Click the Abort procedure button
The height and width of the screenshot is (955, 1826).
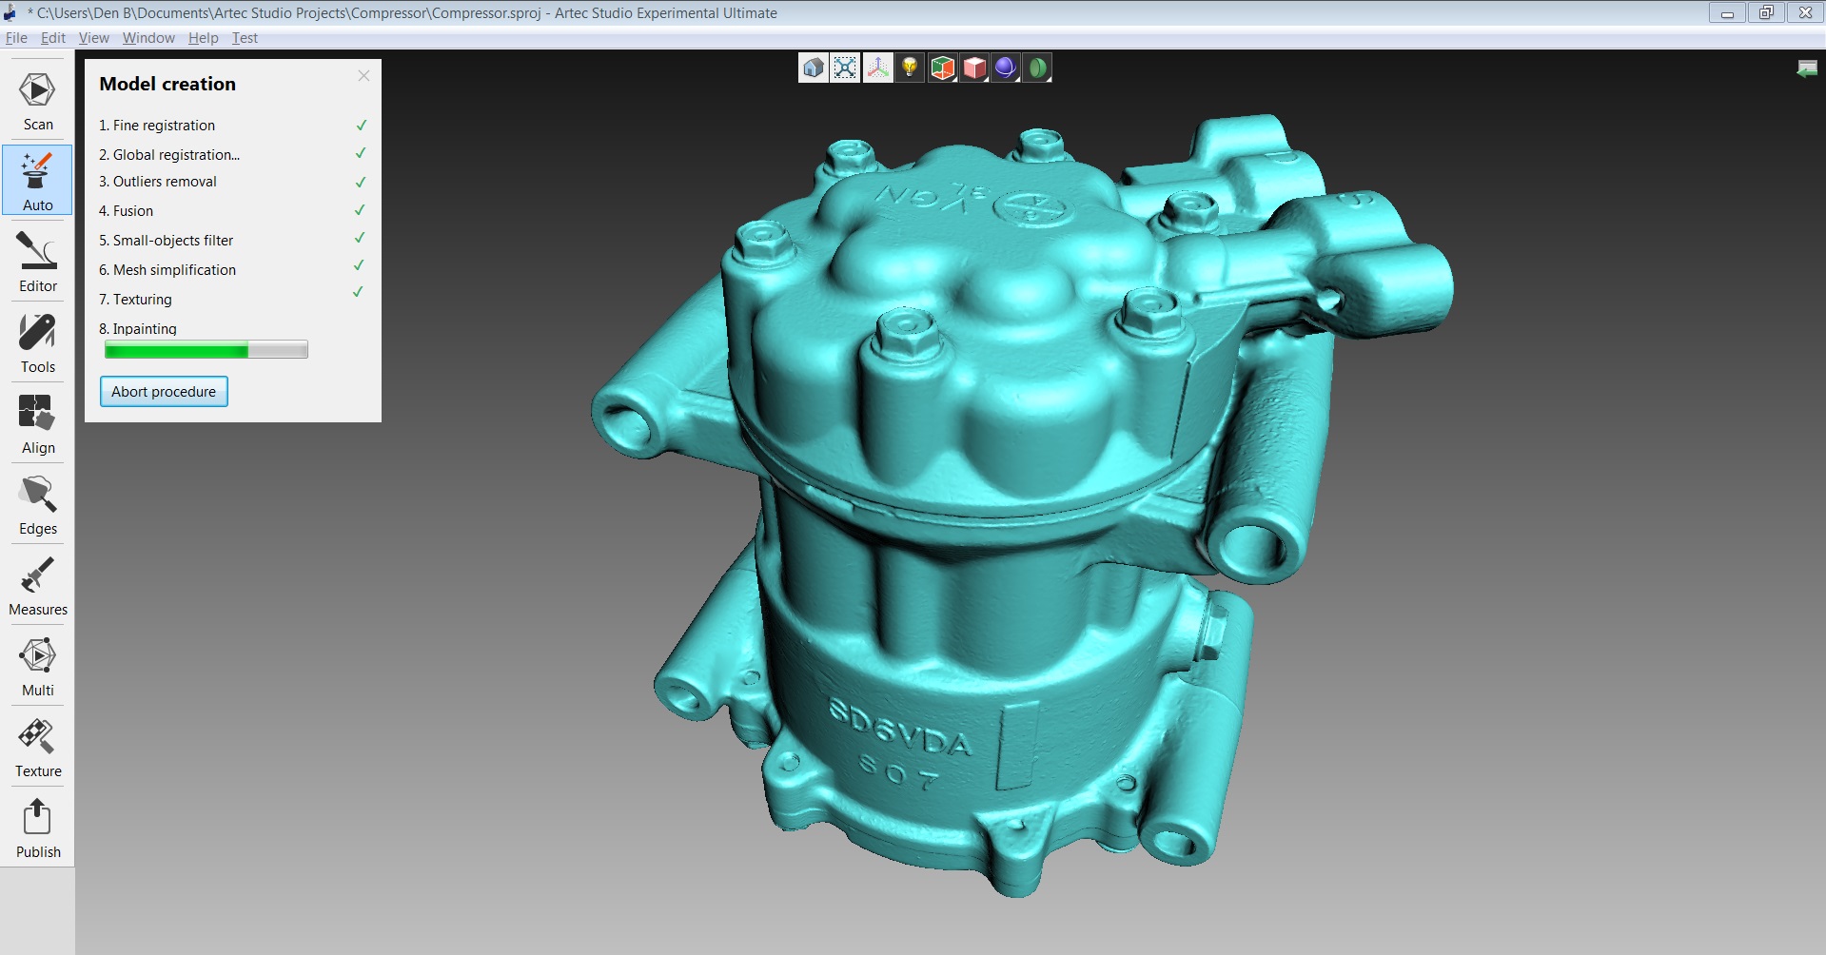pos(164,392)
